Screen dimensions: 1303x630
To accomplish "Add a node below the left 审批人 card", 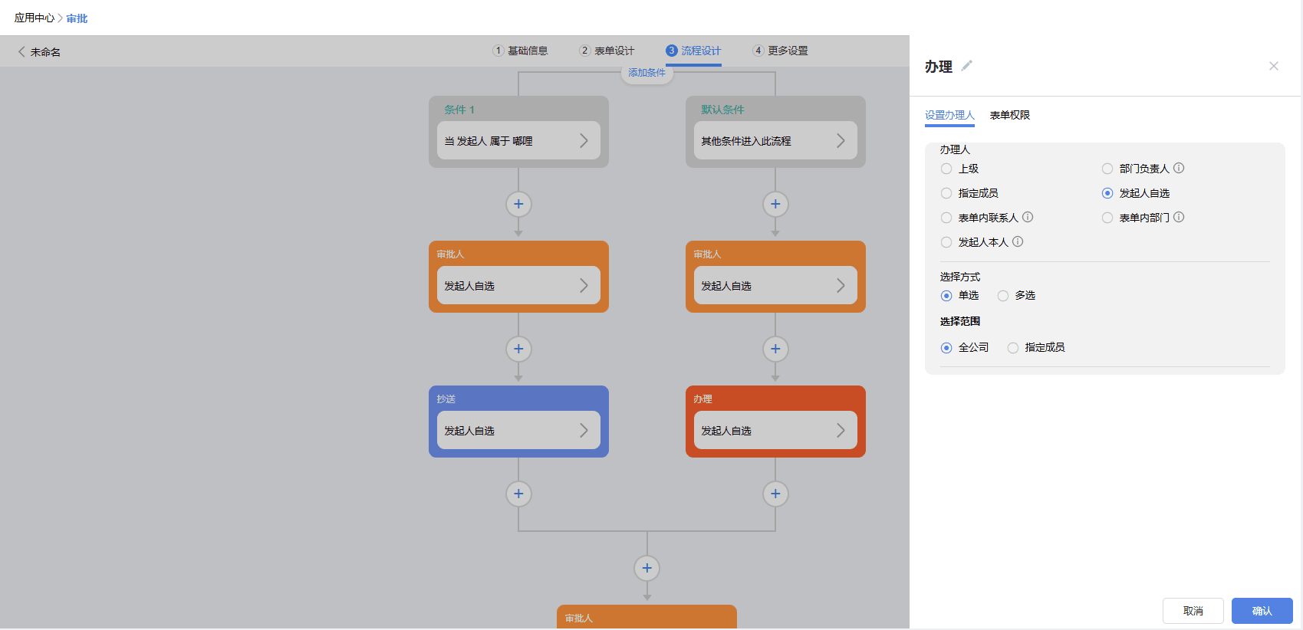I will (518, 349).
